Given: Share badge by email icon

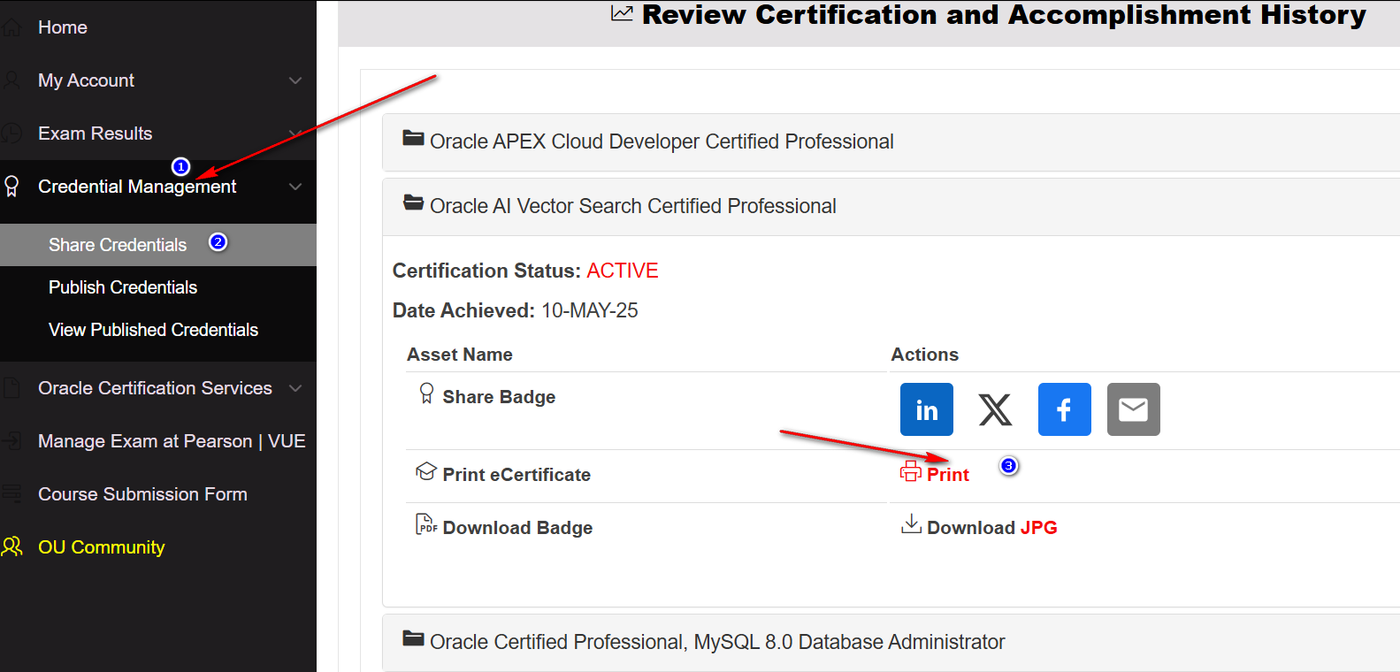Looking at the screenshot, I should coord(1133,409).
